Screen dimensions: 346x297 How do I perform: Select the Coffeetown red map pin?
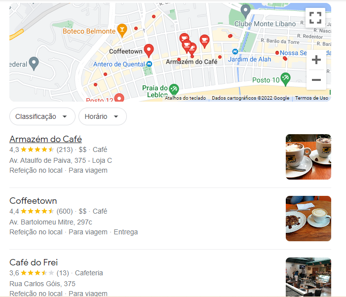[x=149, y=51]
